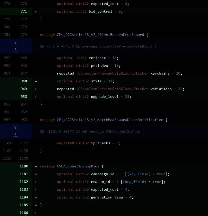The width and height of the screenshot is (208, 216).
Task: Click the plus marker before CSOAccountXpShopBids message
Action: click(36, 166)
